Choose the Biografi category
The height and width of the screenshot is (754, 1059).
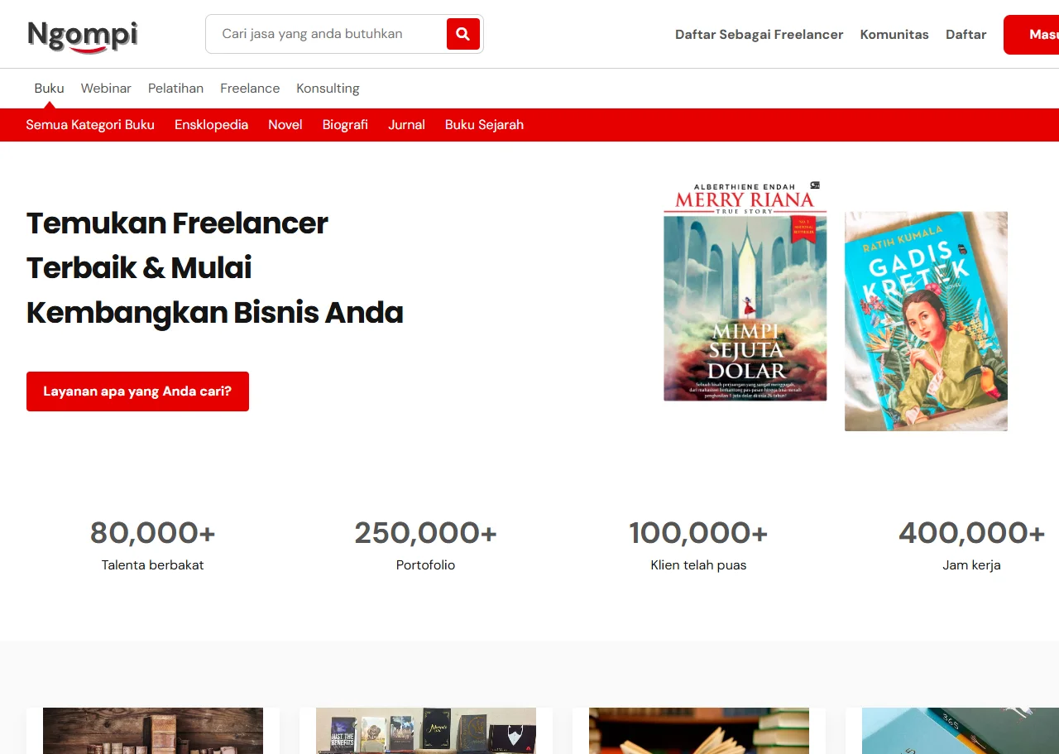click(x=345, y=125)
